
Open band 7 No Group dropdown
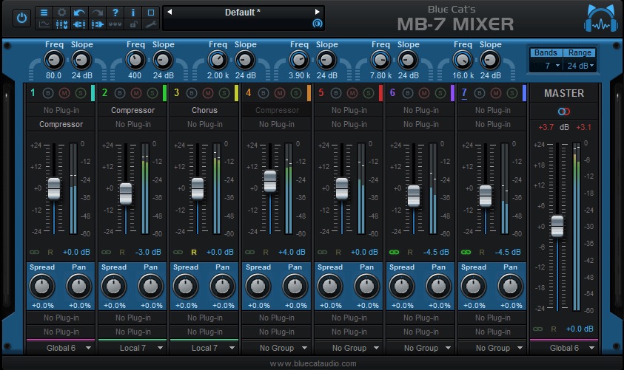coord(493,348)
